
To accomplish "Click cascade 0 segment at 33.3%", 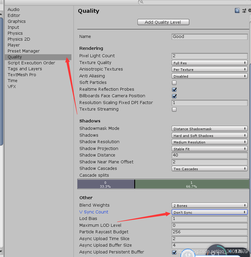I will 106,184.
